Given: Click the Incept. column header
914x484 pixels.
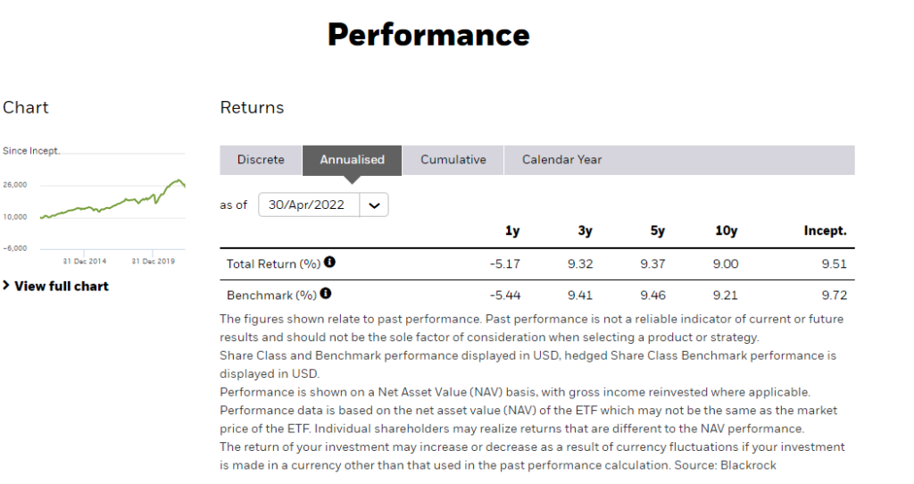Looking at the screenshot, I should [825, 231].
